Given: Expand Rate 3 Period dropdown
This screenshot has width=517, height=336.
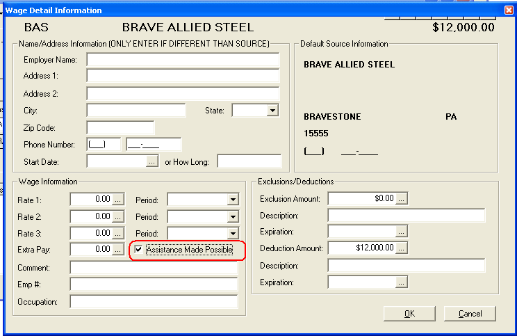Looking at the screenshot, I should (233, 233).
